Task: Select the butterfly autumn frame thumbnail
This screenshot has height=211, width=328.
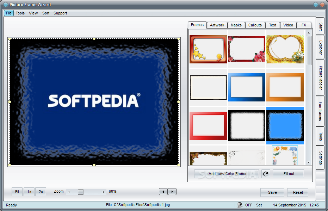Action: (x=208, y=158)
